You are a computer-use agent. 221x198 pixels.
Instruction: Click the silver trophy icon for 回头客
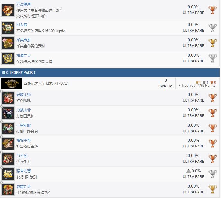pyautogui.click(x=212, y=28)
